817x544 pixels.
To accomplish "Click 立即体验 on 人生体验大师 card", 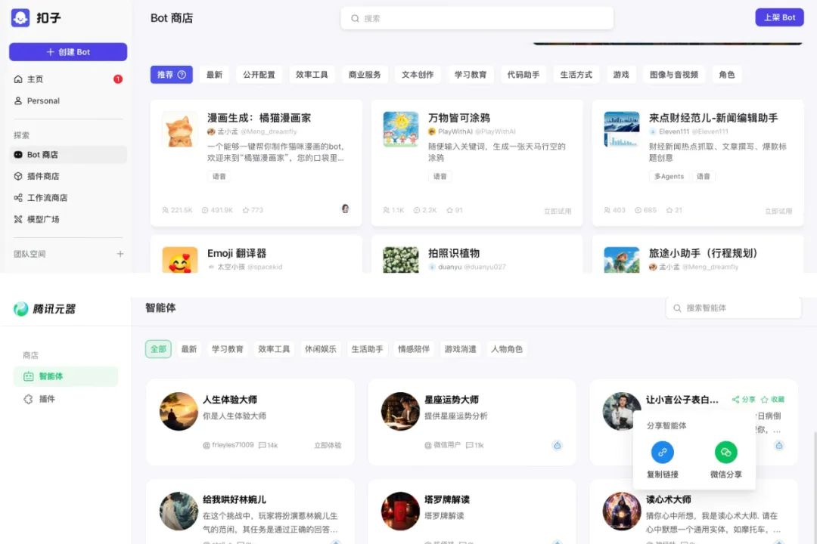I will pos(328,446).
